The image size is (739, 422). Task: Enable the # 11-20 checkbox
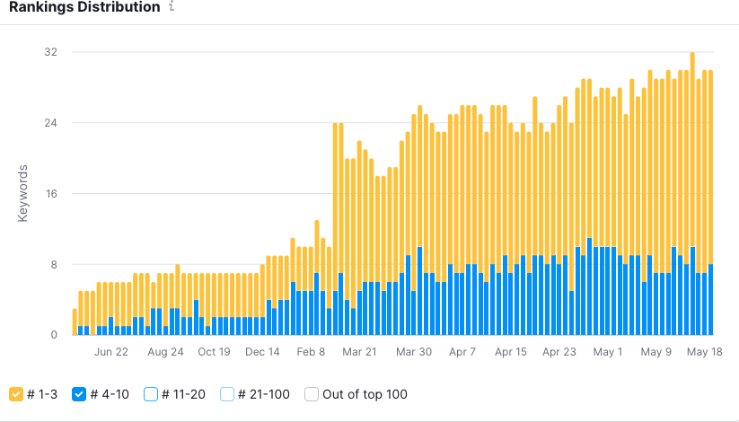[151, 394]
